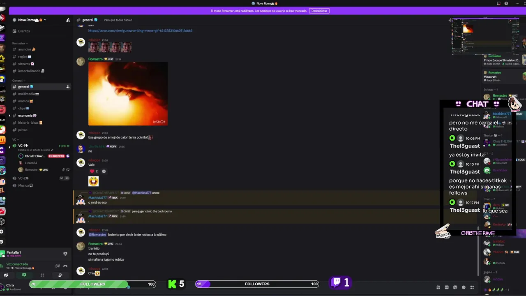
Task: Click the heart reaction with count 2
Action: point(94,171)
